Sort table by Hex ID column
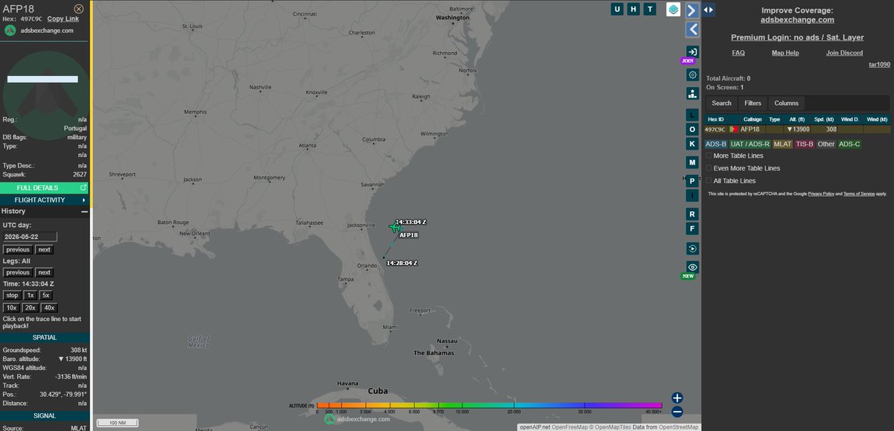Screen dimensions: 894x431 coord(716,119)
